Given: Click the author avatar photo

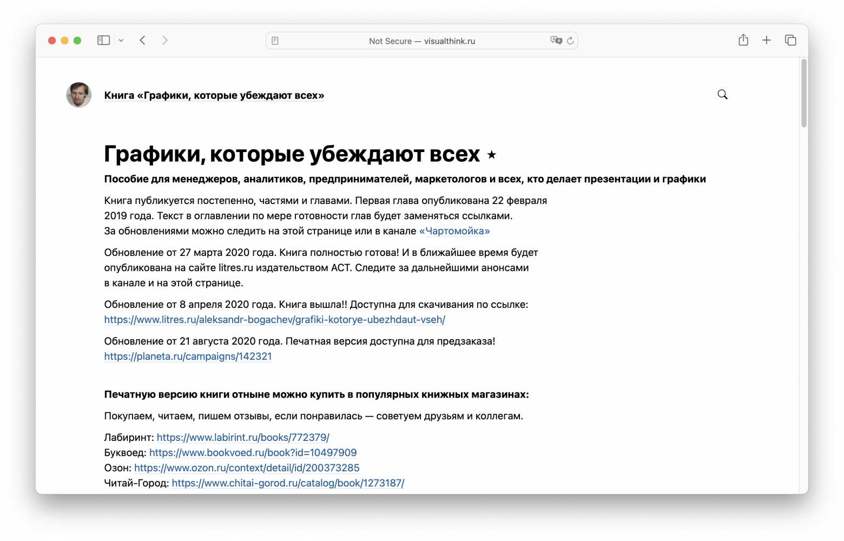Looking at the screenshot, I should pyautogui.click(x=79, y=95).
